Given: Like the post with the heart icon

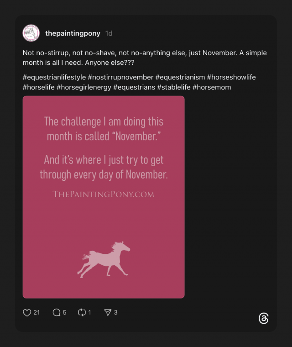Looking at the screenshot, I should coord(27,313).
